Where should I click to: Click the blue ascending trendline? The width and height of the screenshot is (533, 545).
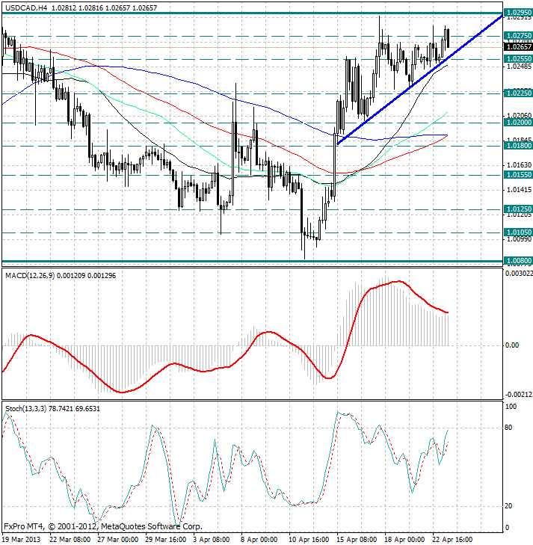[419, 79]
